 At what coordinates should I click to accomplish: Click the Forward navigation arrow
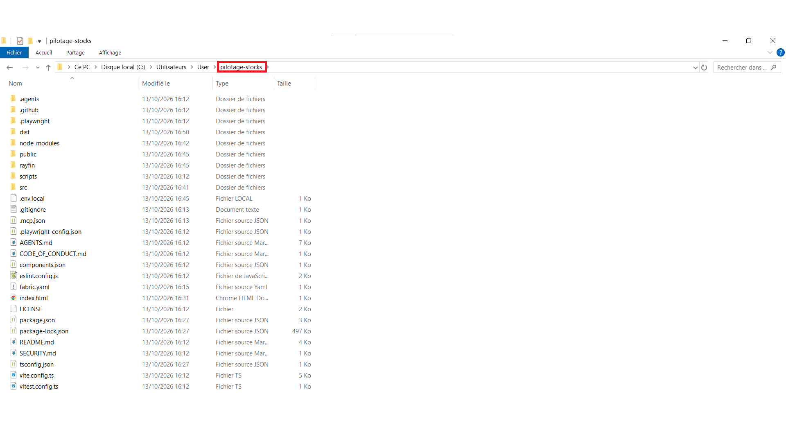pyautogui.click(x=25, y=68)
